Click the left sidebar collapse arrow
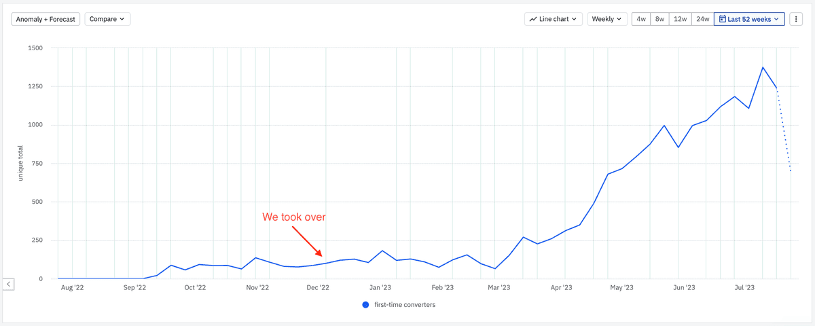 click(8, 284)
